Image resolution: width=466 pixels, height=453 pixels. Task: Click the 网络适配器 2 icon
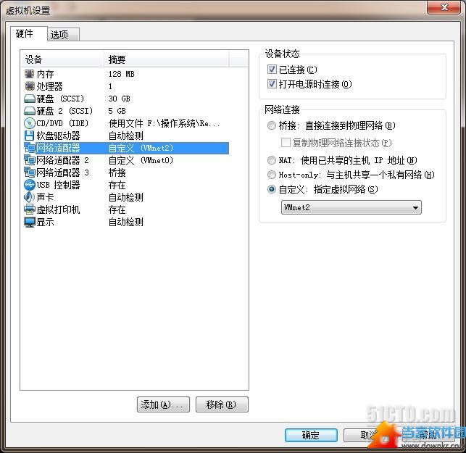pos(30,160)
